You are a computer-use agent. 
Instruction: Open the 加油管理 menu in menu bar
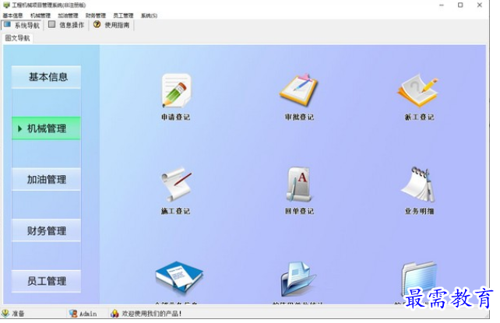tap(68, 16)
